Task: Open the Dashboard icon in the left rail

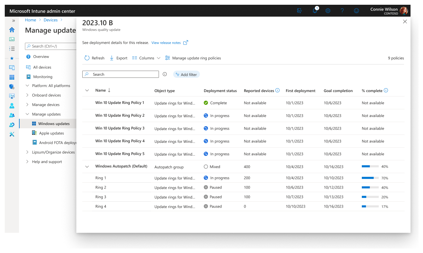Action: 12,39
